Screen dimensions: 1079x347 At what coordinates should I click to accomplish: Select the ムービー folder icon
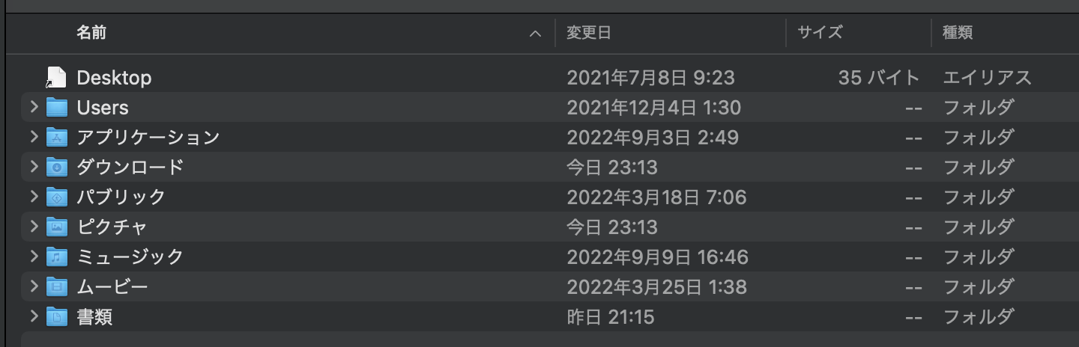57,287
